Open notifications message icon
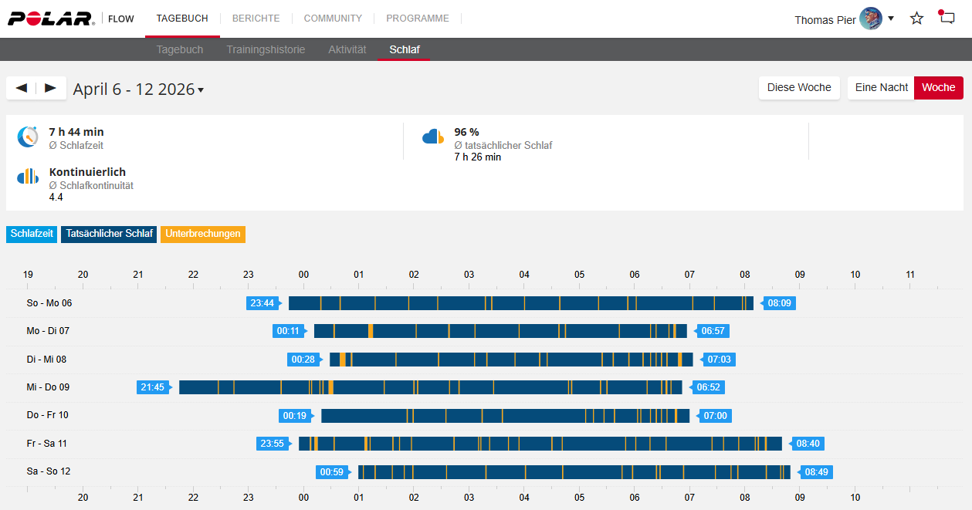Viewport: 972px width, 510px height. (x=947, y=19)
